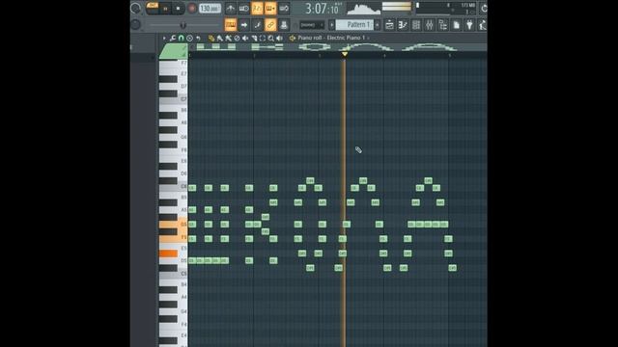Screen dimensions: 618x347
Task: Select the Draw pencil tool
Action: 211,39
